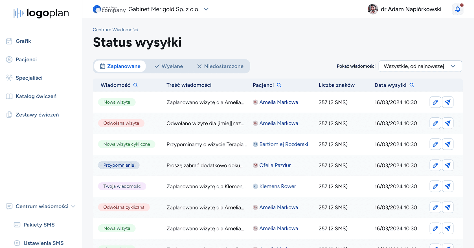
Task: Click dr Adam Napiórkowski avatar photo
Action: [x=373, y=9]
